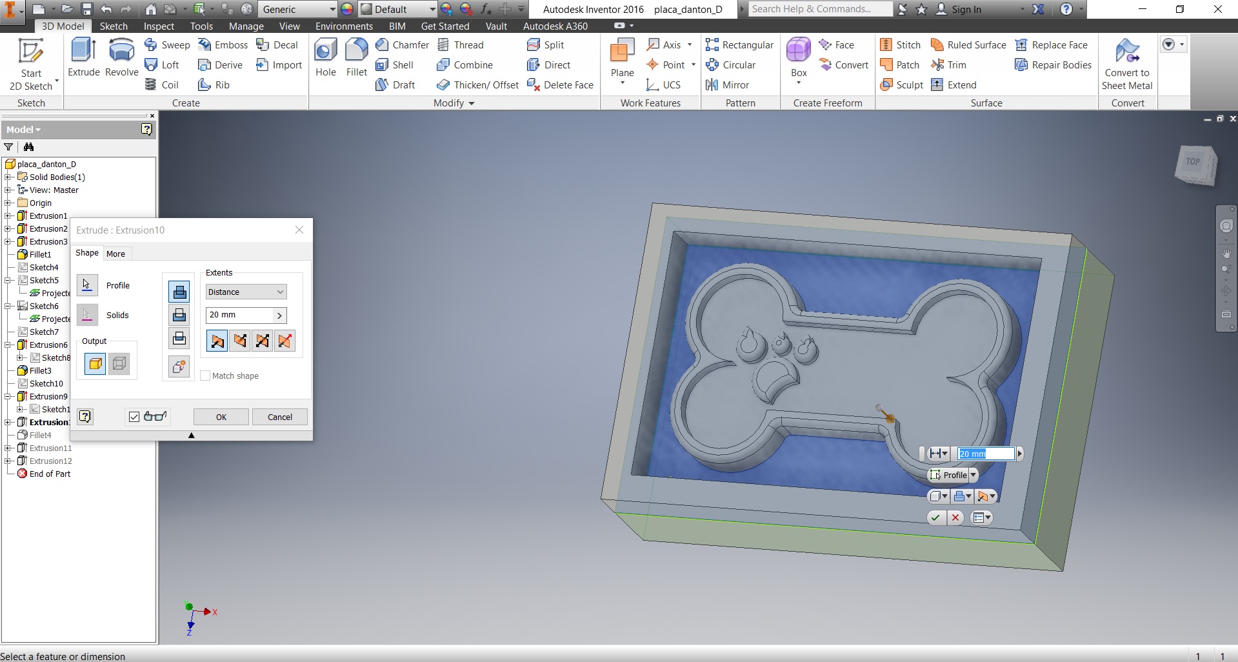Click the Search Help & Commands field
Viewport: 1238px width, 662px height.
pyautogui.click(x=821, y=9)
